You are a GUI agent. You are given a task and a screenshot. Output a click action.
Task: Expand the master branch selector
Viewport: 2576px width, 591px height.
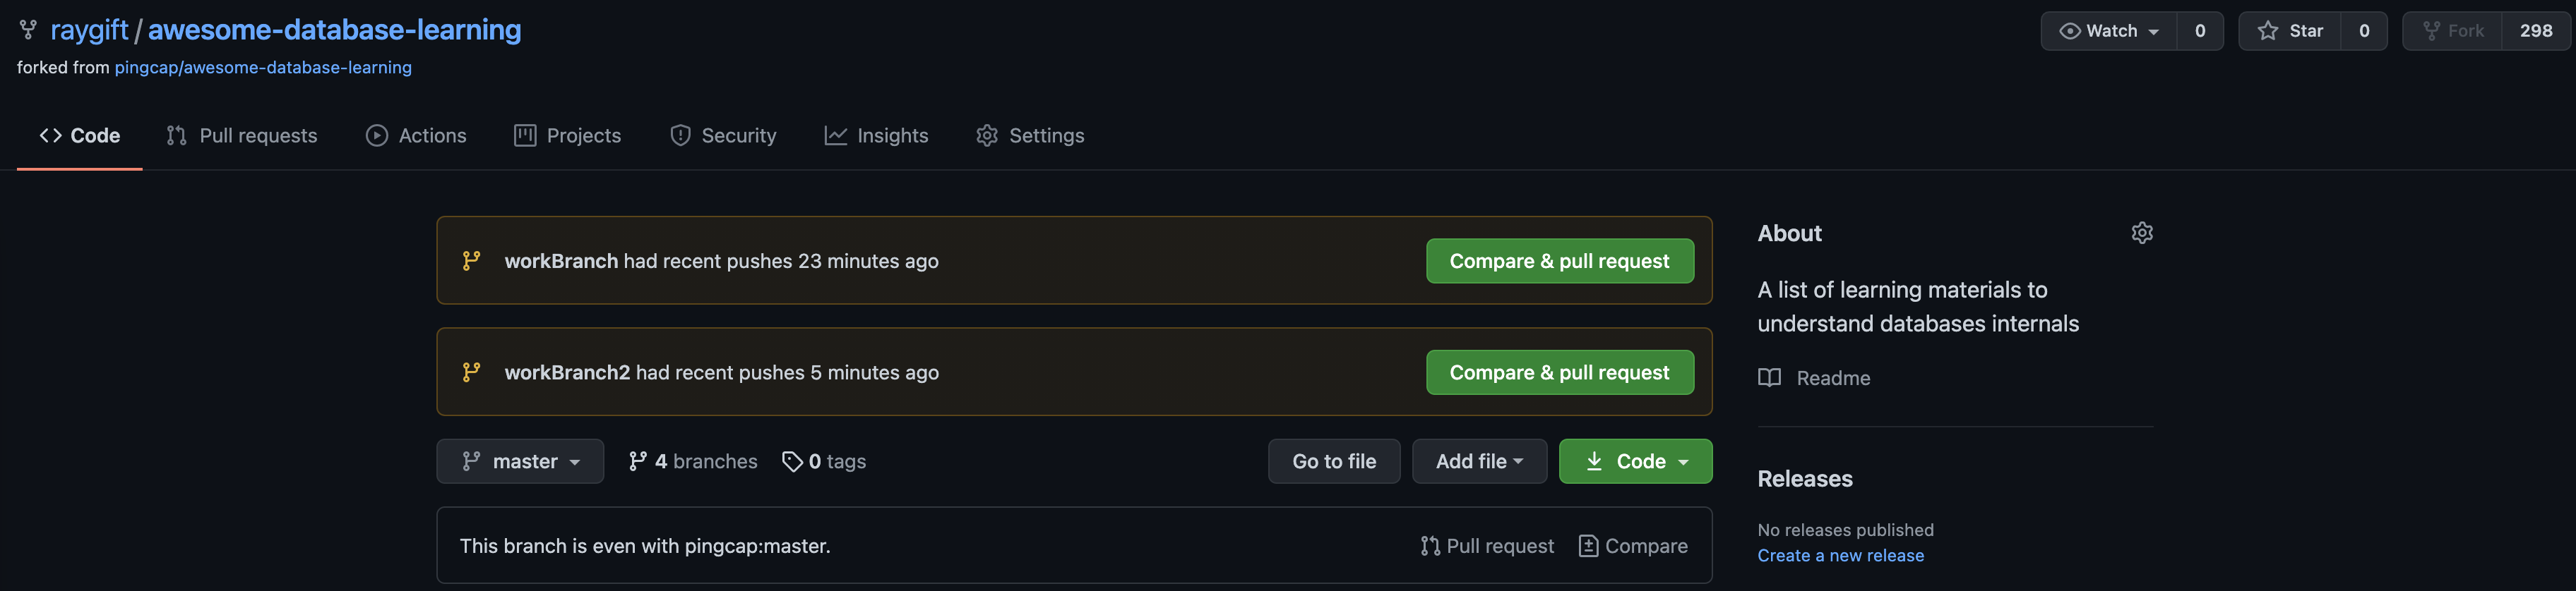point(520,461)
